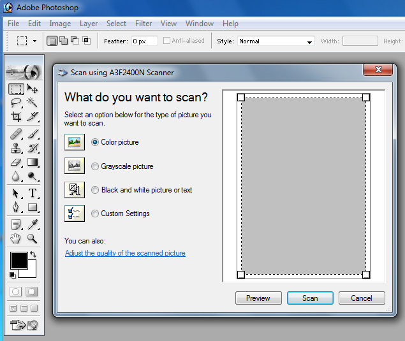This screenshot has height=341, width=405.
Task: Open the Window menu
Action: (x=200, y=24)
